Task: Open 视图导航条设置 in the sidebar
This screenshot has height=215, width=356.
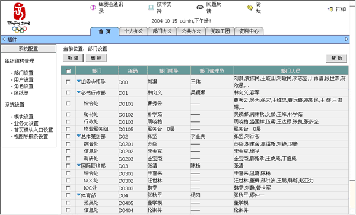Action: pos(31,136)
